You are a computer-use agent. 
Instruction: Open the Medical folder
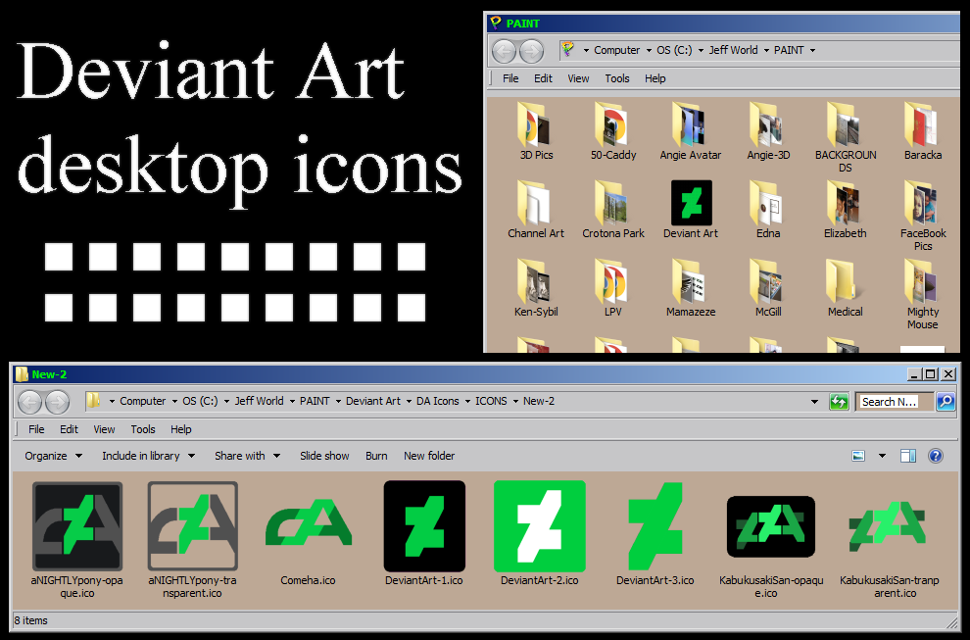tap(845, 288)
